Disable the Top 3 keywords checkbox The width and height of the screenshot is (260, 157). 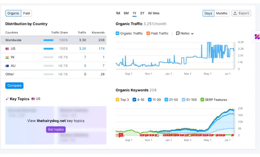pyautogui.click(x=118, y=100)
